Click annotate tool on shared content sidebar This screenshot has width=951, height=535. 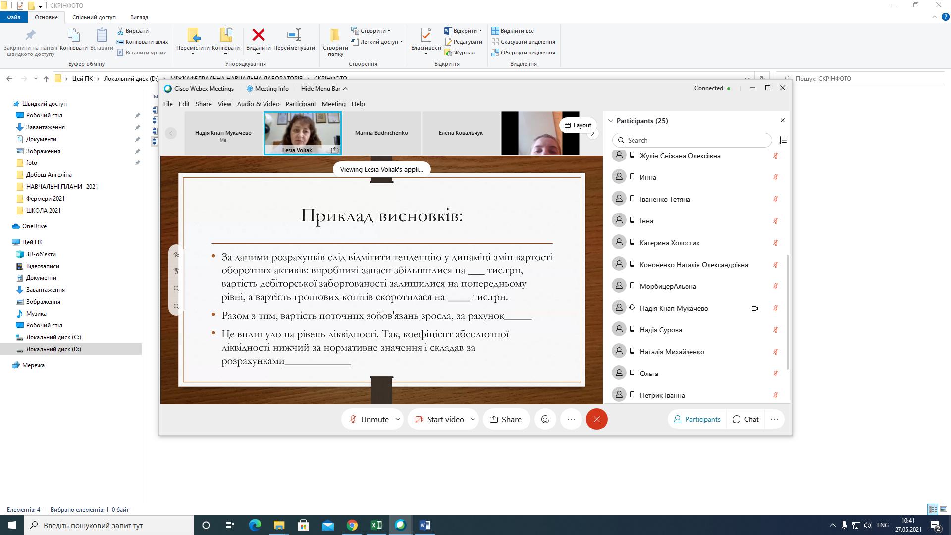pyautogui.click(x=176, y=255)
